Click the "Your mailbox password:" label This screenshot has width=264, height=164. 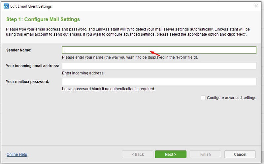28,82
